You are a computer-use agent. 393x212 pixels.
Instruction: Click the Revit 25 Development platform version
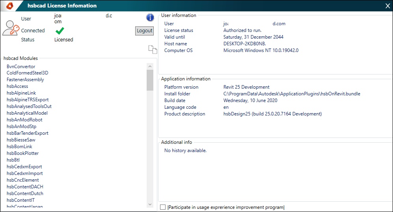(x=246, y=87)
